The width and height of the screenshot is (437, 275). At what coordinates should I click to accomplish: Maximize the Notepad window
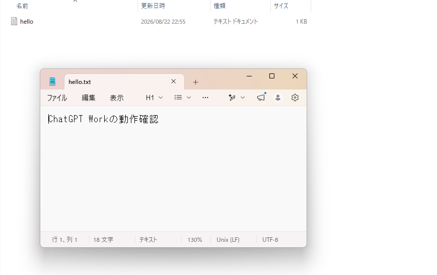click(x=272, y=76)
